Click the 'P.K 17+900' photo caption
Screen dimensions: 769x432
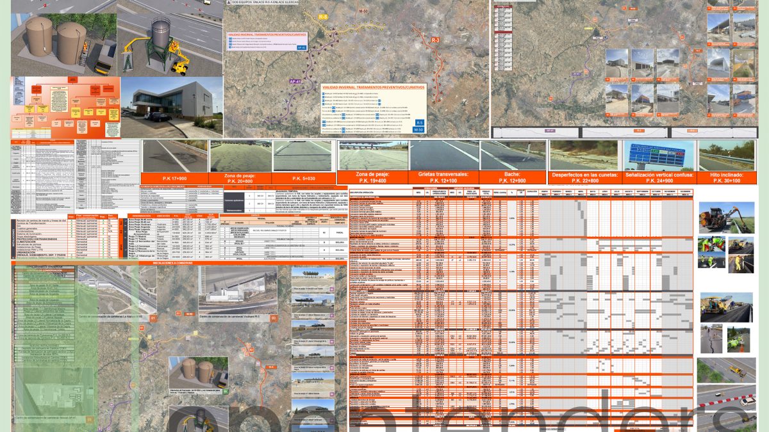coord(175,179)
